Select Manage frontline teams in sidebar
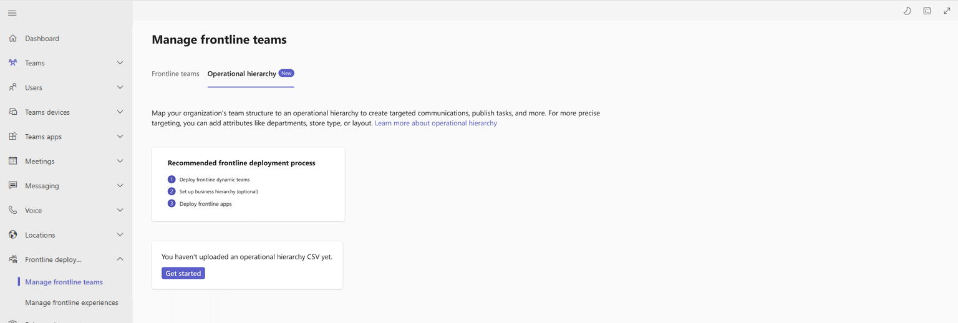The width and height of the screenshot is (958, 323). (x=64, y=282)
